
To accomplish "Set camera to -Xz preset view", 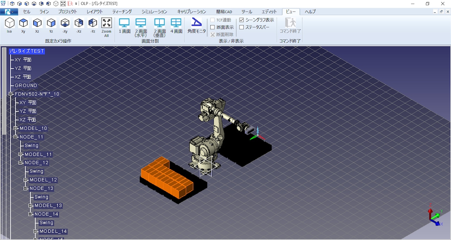I will [x=79, y=26].
